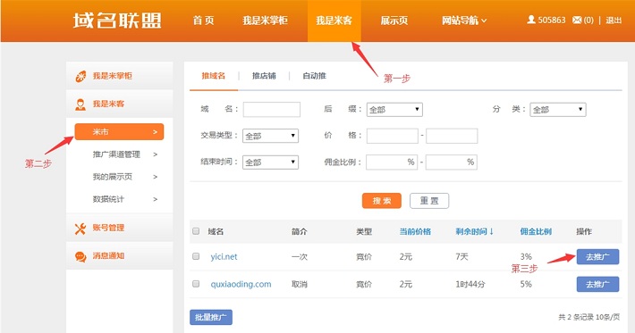Viewport: 635px width, 333px height.
Task: Click the 我是米掌柜 sidebar icon
Action: point(80,76)
